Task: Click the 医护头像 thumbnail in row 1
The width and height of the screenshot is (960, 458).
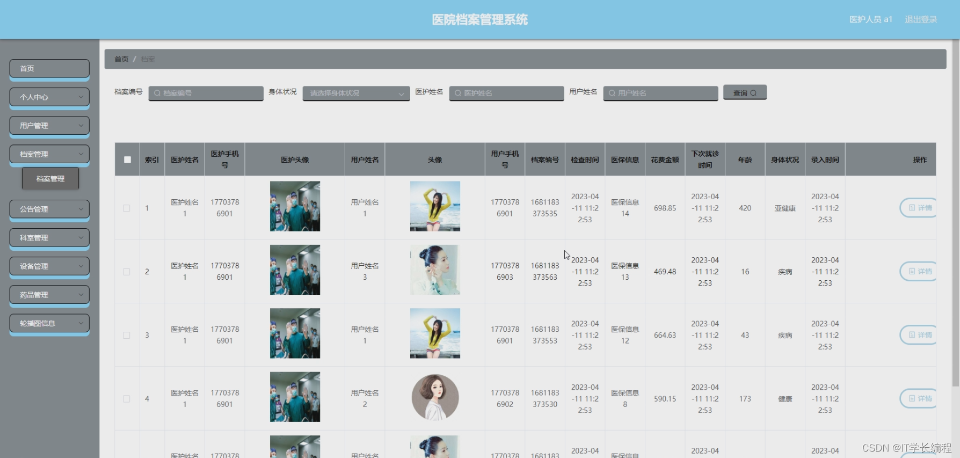Action: (295, 206)
